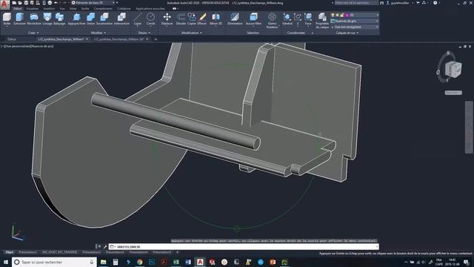Select the Révolution tool
The image size is (474, 267).
click(x=34, y=19)
